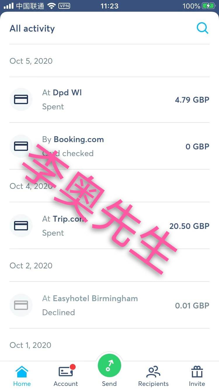Tap the VPN indicator in status bar
This screenshot has width=219, height=390.
click(64, 6)
